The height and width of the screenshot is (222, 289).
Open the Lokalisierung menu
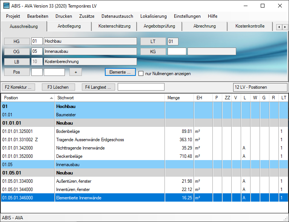(x=153, y=16)
